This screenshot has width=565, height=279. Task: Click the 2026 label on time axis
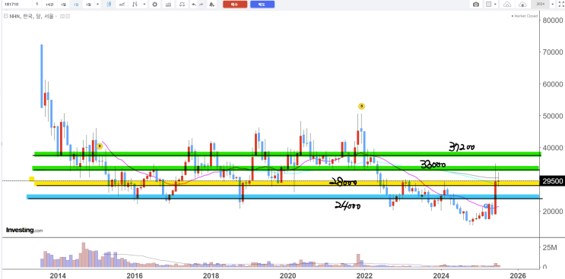(x=518, y=275)
